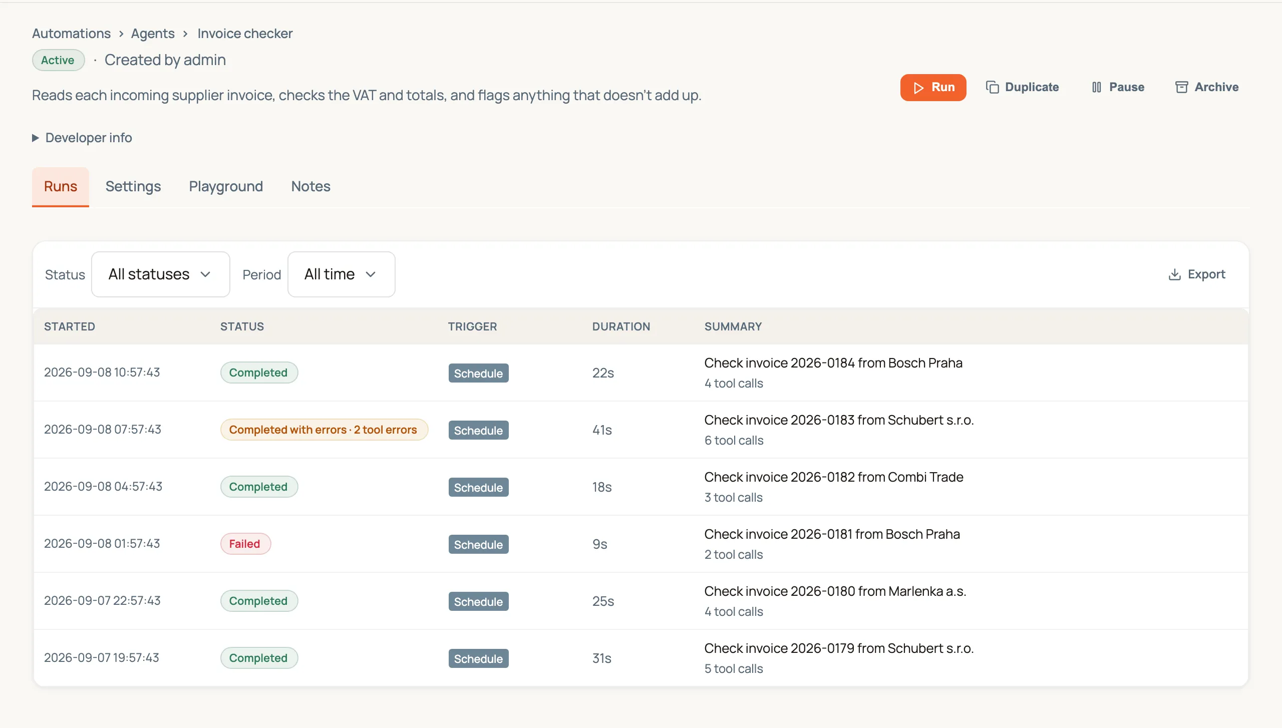1282x728 pixels.
Task: Click the 2026-09-07 19:57:43 timestamp
Action: (x=101, y=657)
